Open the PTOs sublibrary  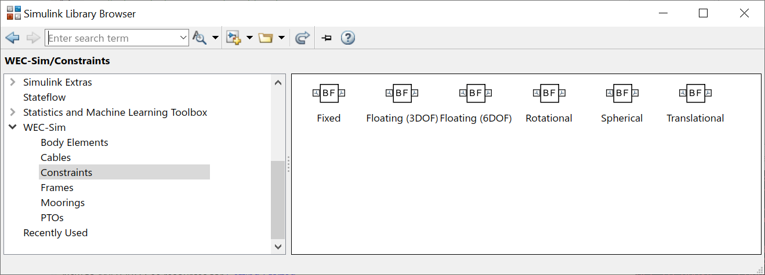click(x=52, y=218)
